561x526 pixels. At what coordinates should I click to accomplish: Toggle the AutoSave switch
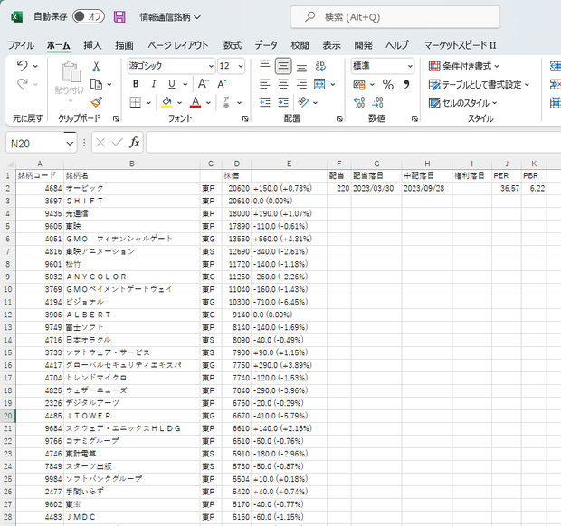(x=89, y=16)
